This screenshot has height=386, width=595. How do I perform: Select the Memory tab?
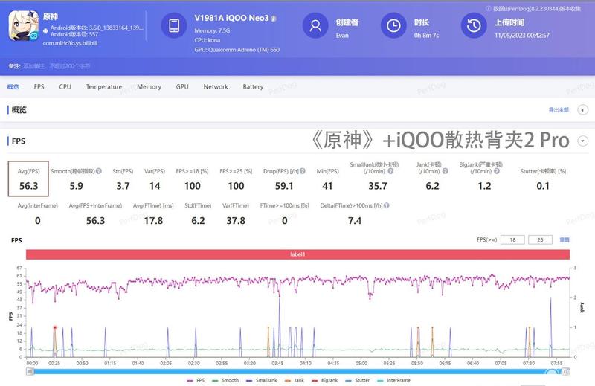pyautogui.click(x=149, y=86)
